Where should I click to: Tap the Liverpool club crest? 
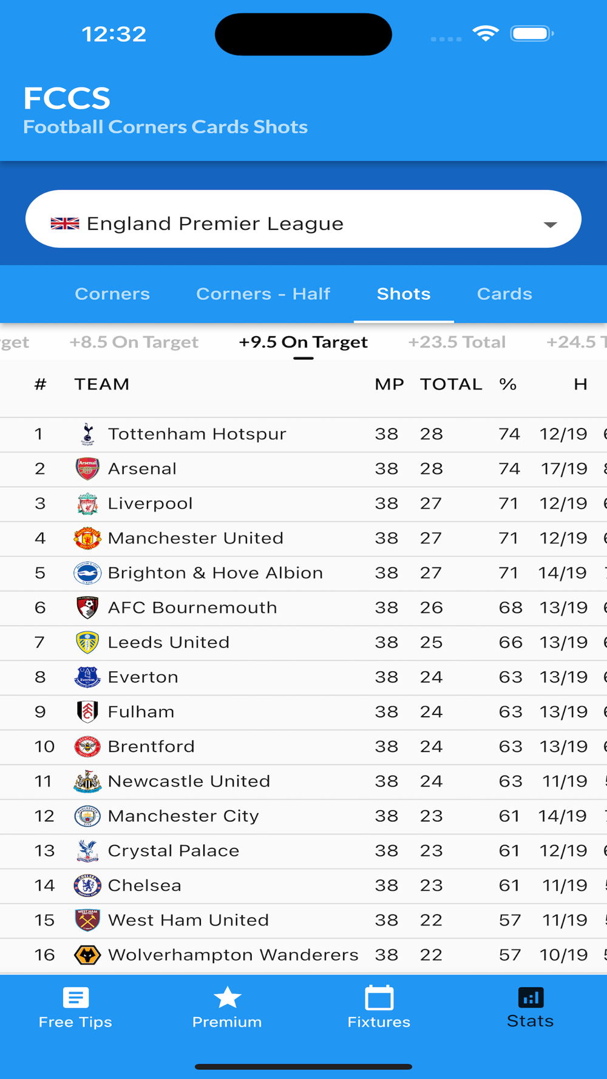[87, 504]
